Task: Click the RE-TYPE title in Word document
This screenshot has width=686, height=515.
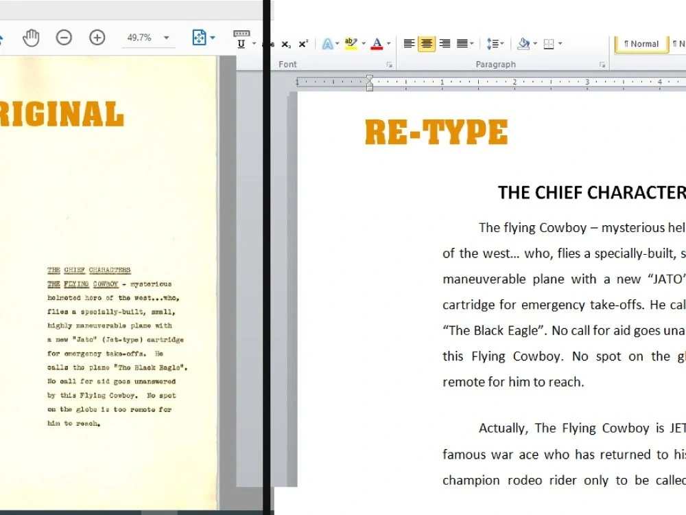Action: (x=436, y=133)
